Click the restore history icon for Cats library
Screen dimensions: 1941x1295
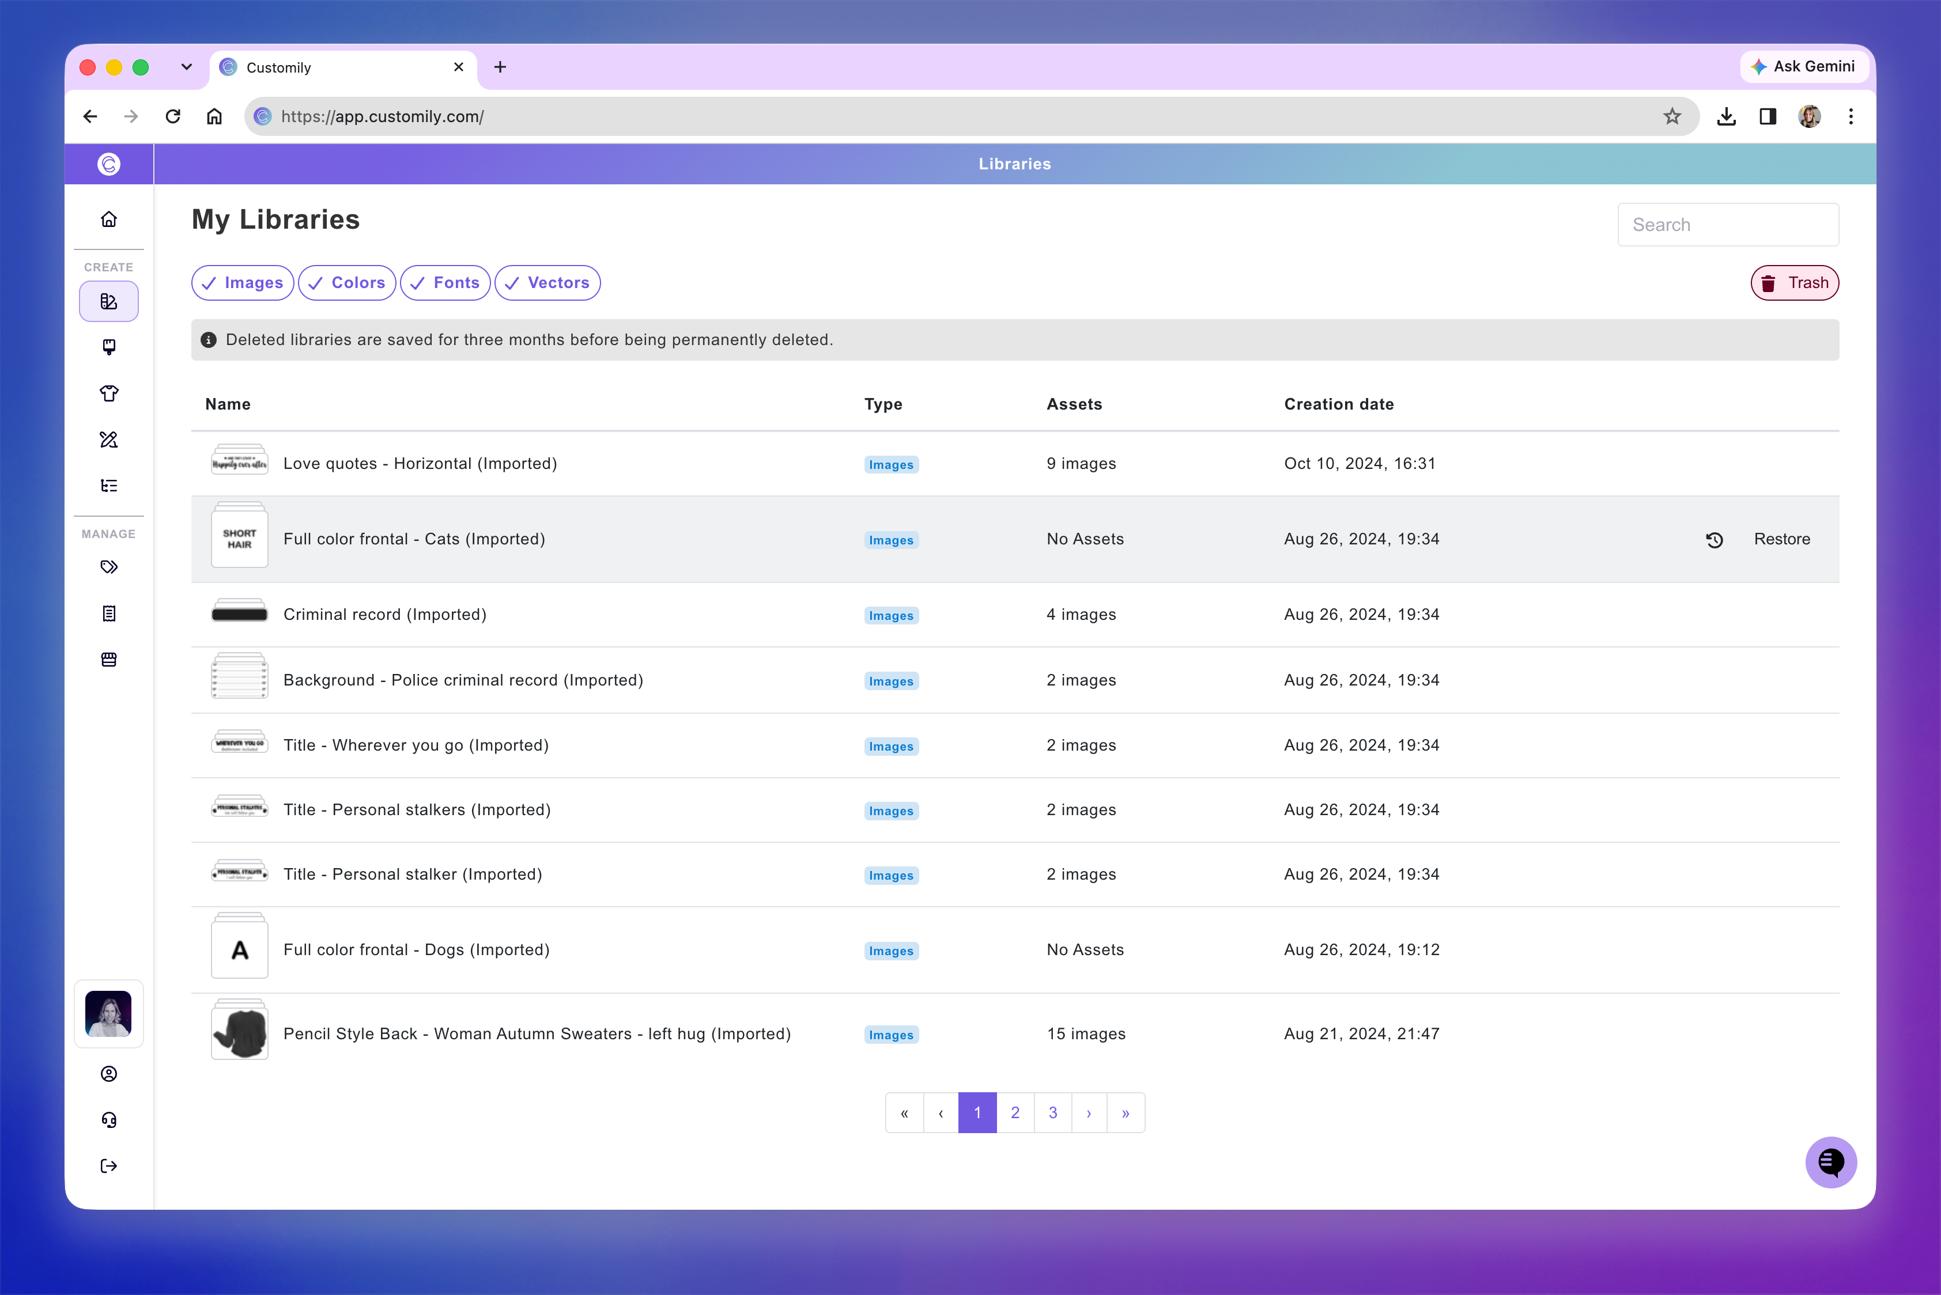[1715, 540]
